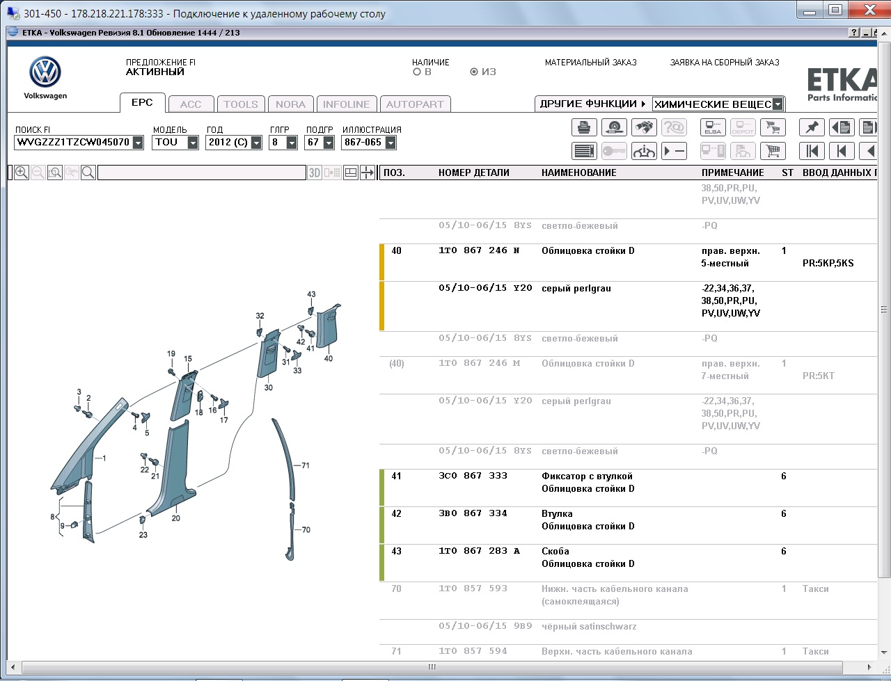891x681 pixels.
Task: Select part number 1T0 867 246 M
Action: (x=479, y=363)
